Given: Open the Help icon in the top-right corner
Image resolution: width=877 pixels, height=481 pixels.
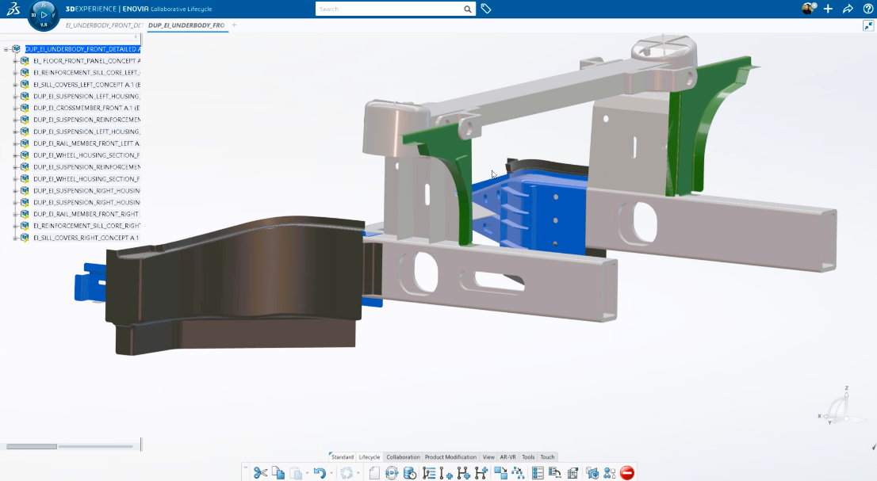Looking at the screenshot, I should pos(868,9).
